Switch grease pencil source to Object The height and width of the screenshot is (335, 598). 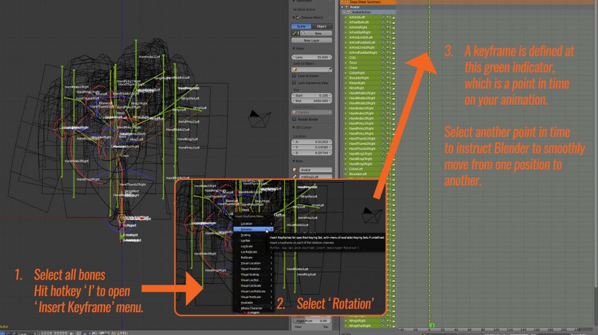[322, 26]
